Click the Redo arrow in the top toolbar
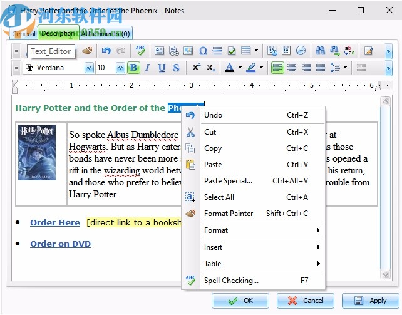This screenshot has width=402, height=315. [x=121, y=51]
